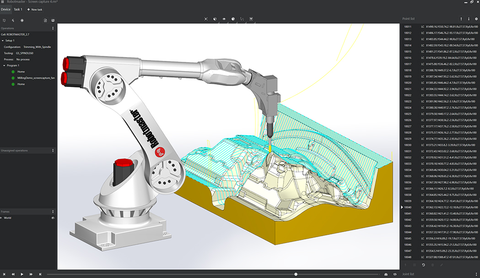
Task: Select point 18011 in Point list
Action: [440, 27]
